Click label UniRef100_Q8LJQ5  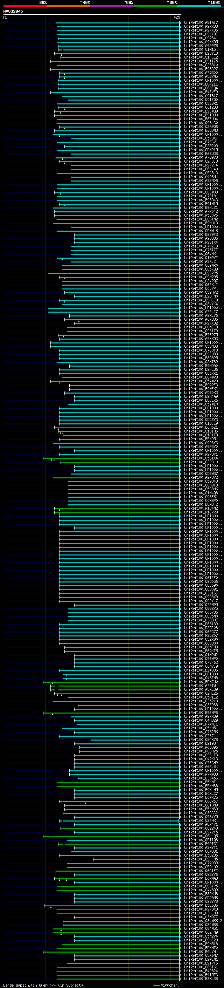point(201,836)
